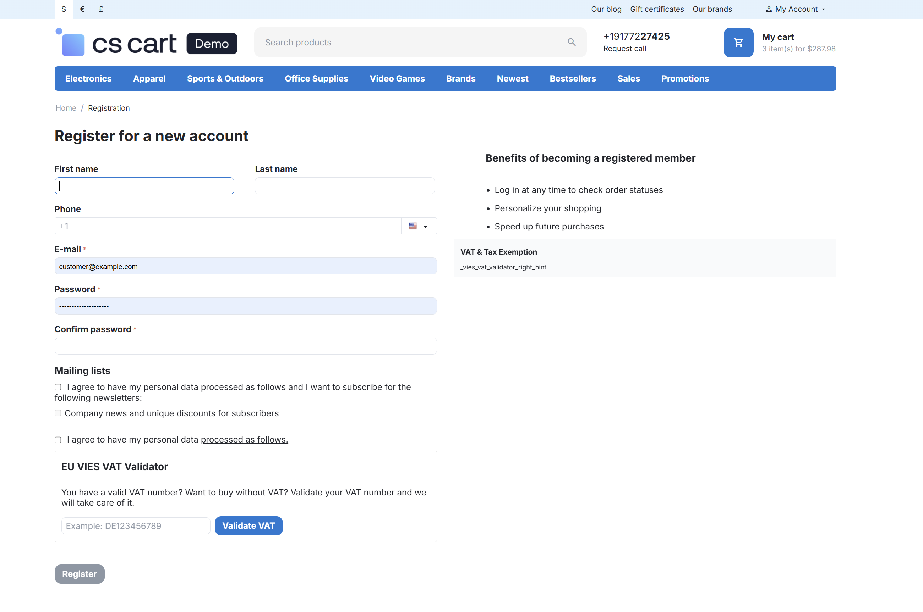The width and height of the screenshot is (923, 612).
Task: Select the dollar currency symbol
Action: point(64,9)
